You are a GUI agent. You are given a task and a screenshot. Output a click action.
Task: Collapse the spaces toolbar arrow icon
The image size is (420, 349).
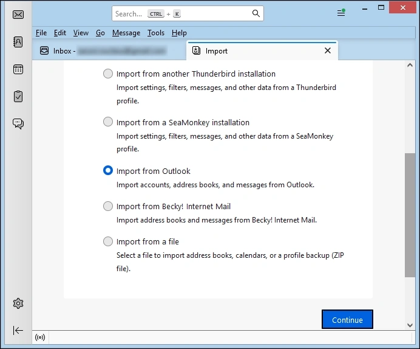18,330
